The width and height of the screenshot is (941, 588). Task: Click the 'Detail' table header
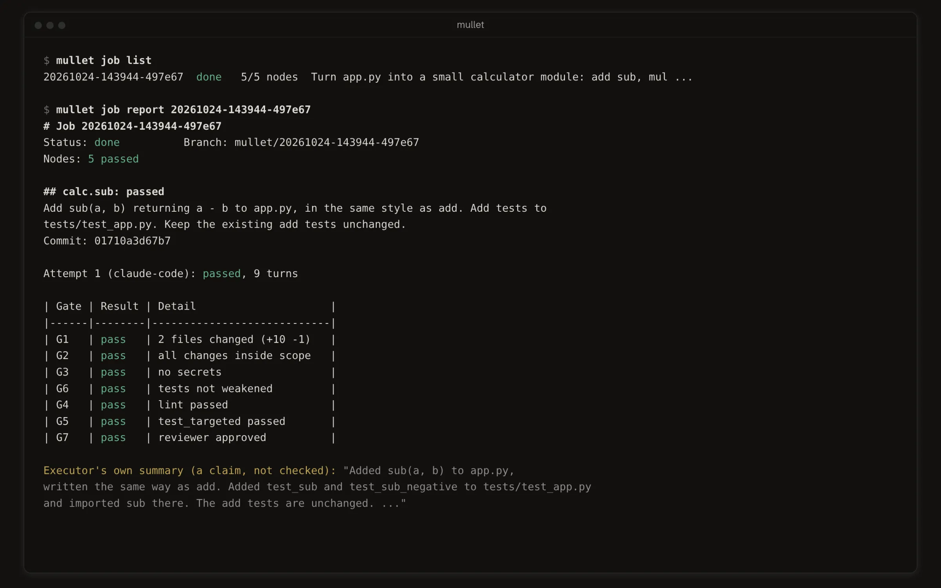[177, 306]
